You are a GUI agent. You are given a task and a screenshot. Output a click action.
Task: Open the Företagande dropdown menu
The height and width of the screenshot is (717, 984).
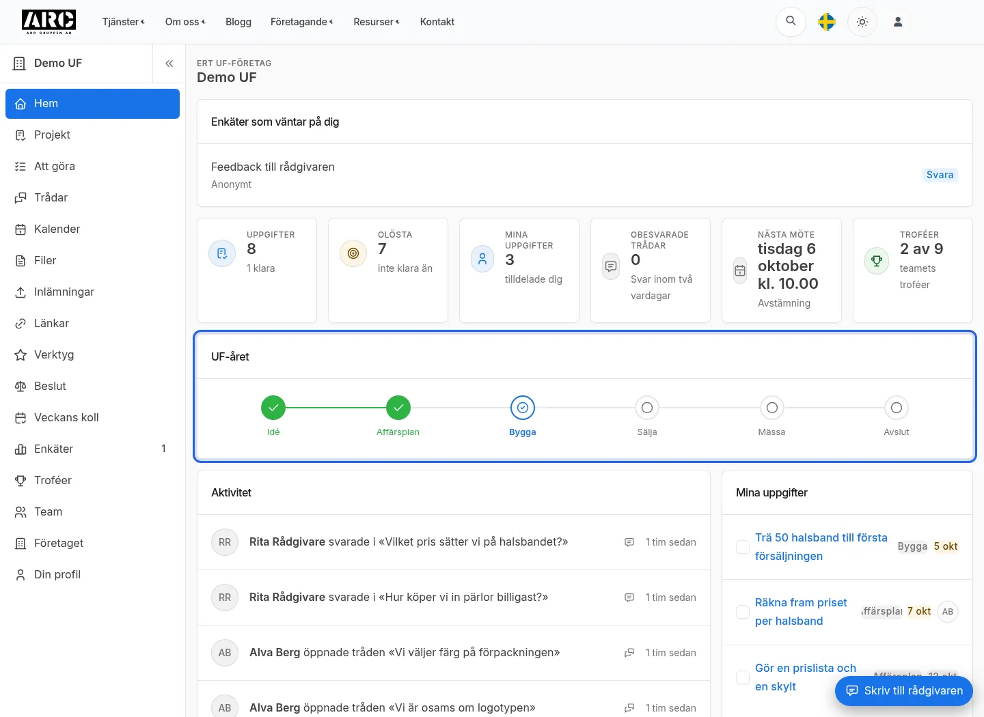click(x=302, y=22)
